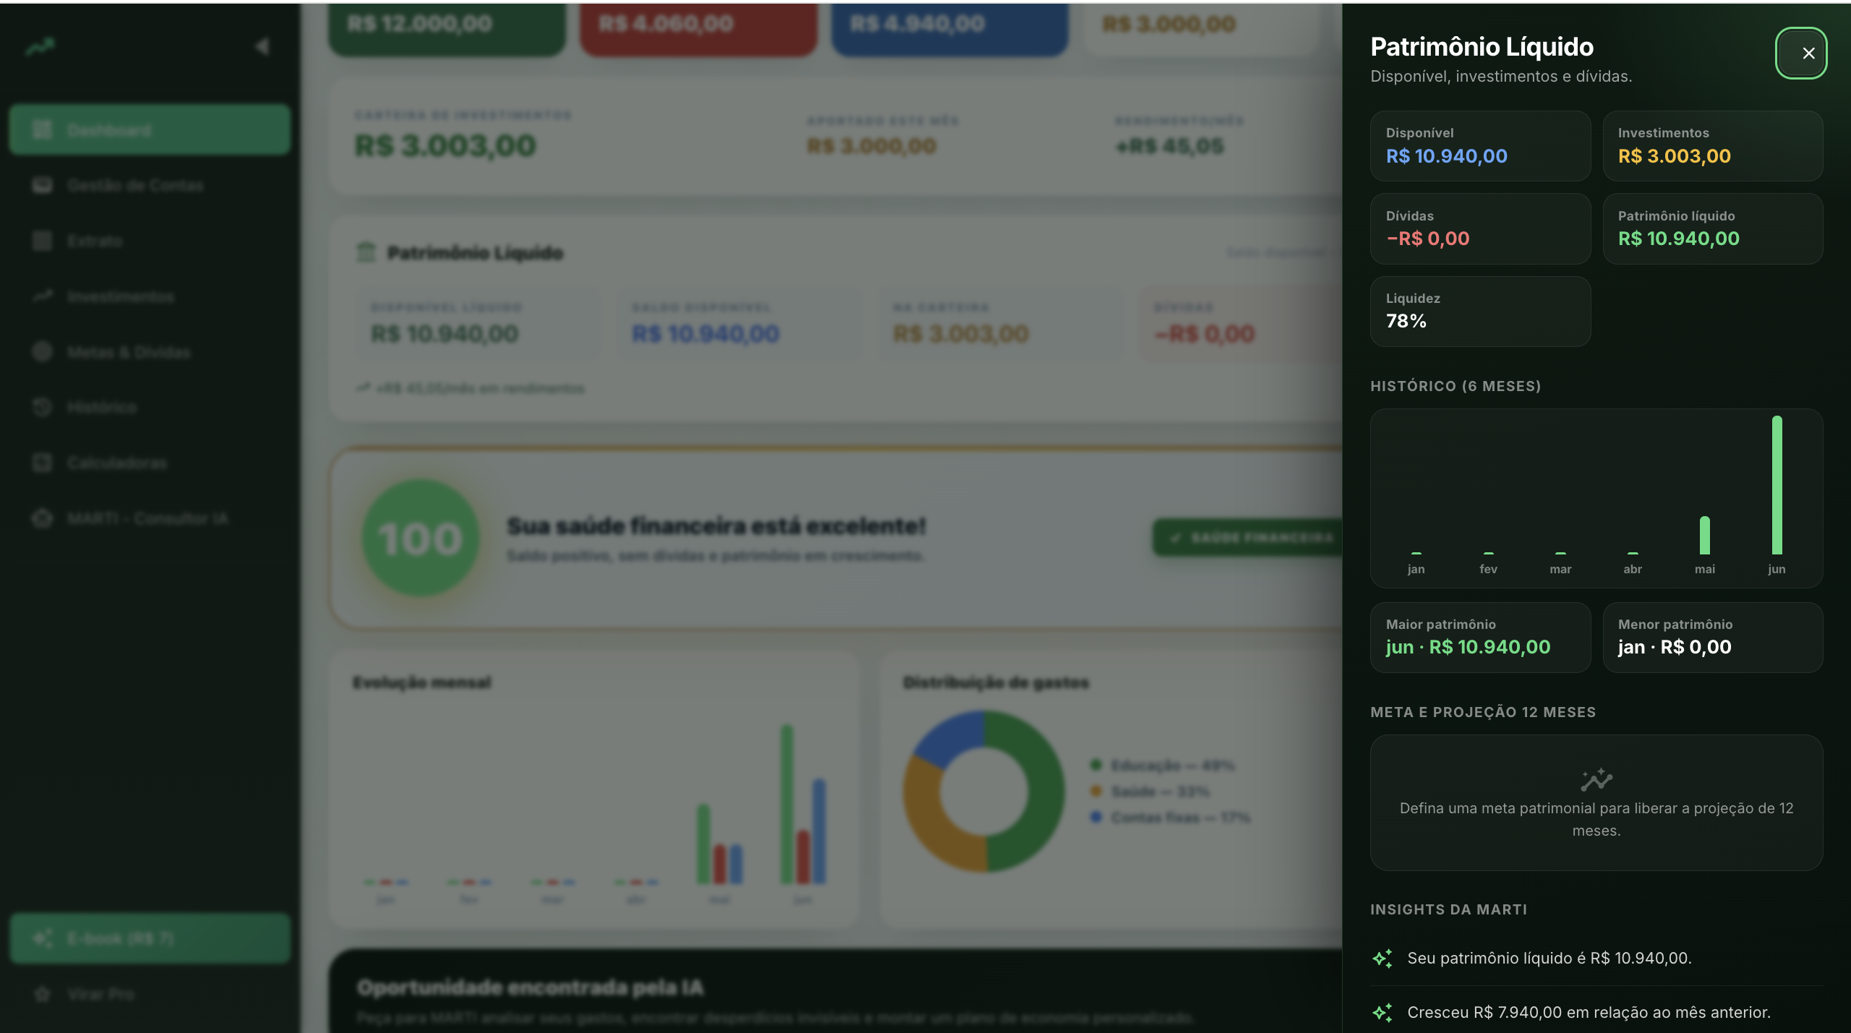Click the Gestão de Contas wallet icon

click(x=43, y=186)
